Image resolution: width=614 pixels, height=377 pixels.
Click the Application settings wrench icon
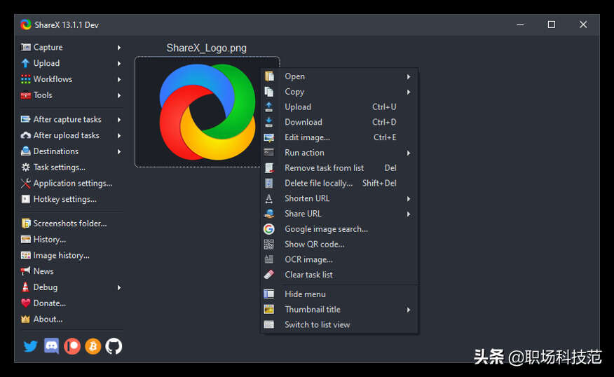click(26, 183)
